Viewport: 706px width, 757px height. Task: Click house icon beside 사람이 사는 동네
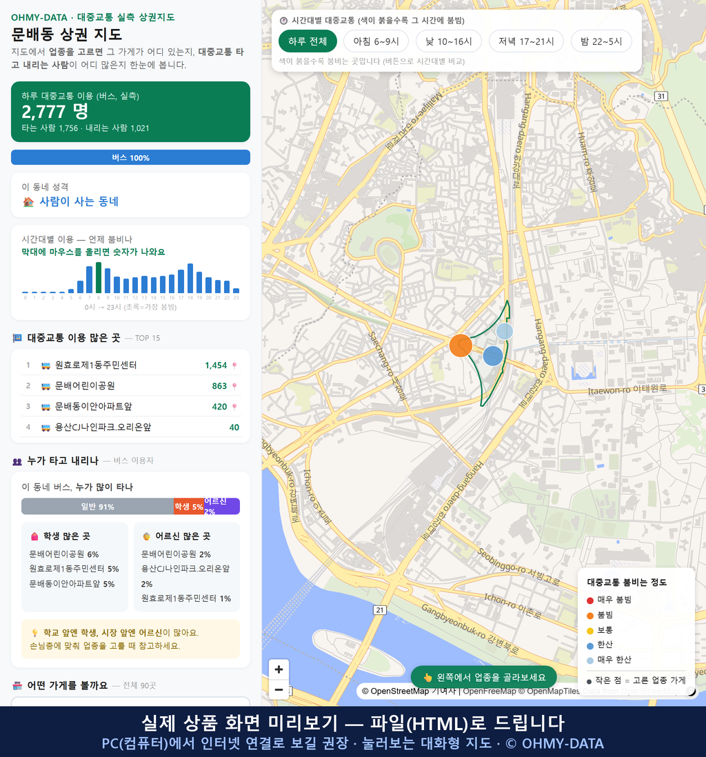(x=28, y=202)
